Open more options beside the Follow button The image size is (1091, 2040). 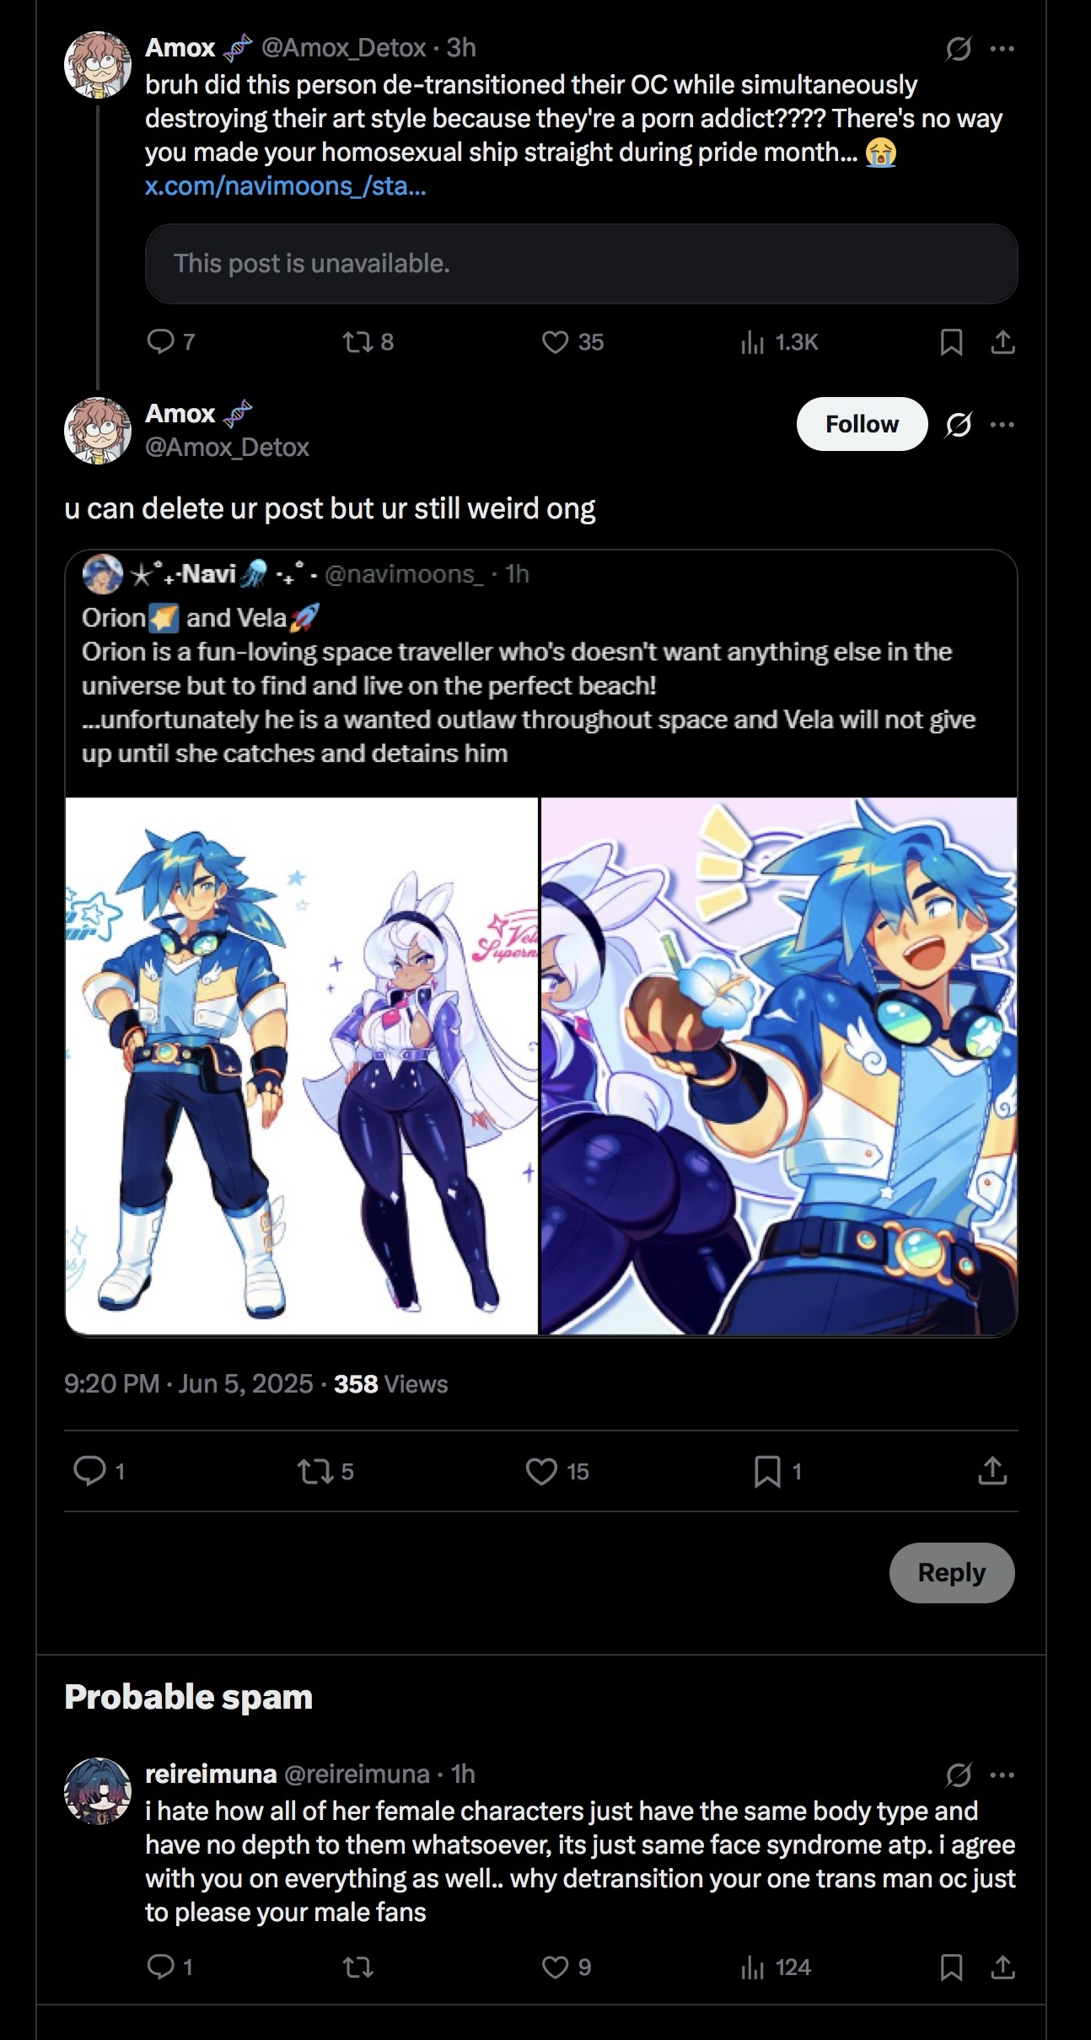(1002, 424)
